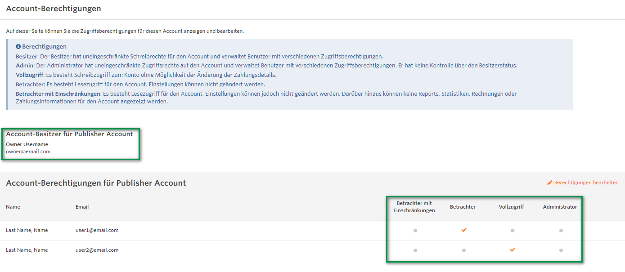Click the Name column header
The height and width of the screenshot is (272, 625).
(13, 207)
